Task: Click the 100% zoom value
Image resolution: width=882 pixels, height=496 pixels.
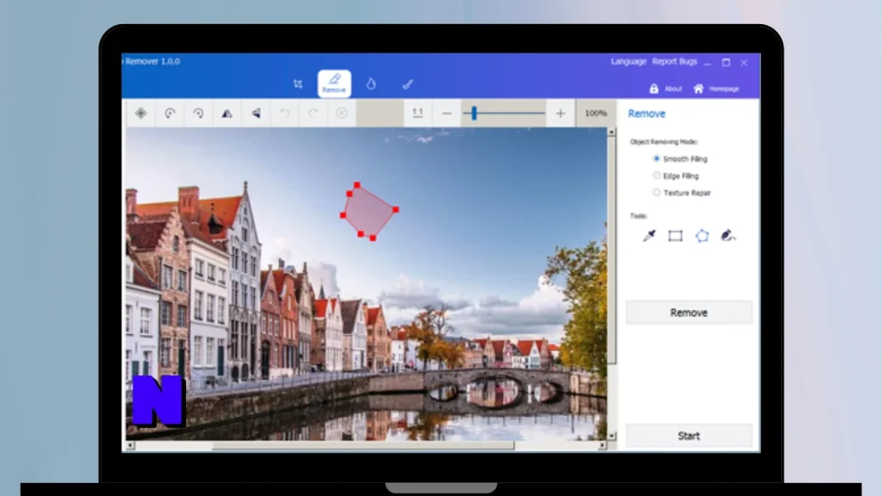Action: 596,113
